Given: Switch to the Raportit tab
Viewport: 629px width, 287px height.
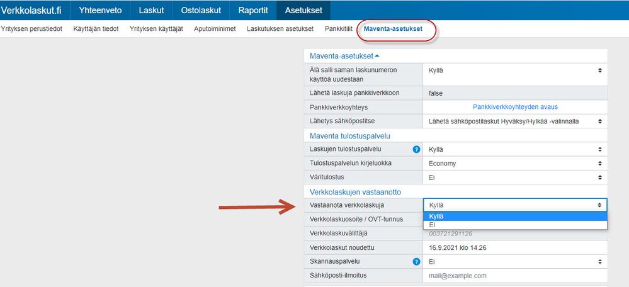Looking at the screenshot, I should [x=253, y=10].
